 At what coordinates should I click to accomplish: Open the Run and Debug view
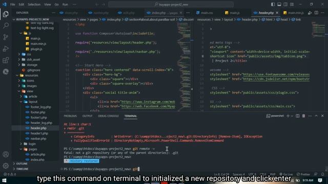pyautogui.click(x=6, y=49)
